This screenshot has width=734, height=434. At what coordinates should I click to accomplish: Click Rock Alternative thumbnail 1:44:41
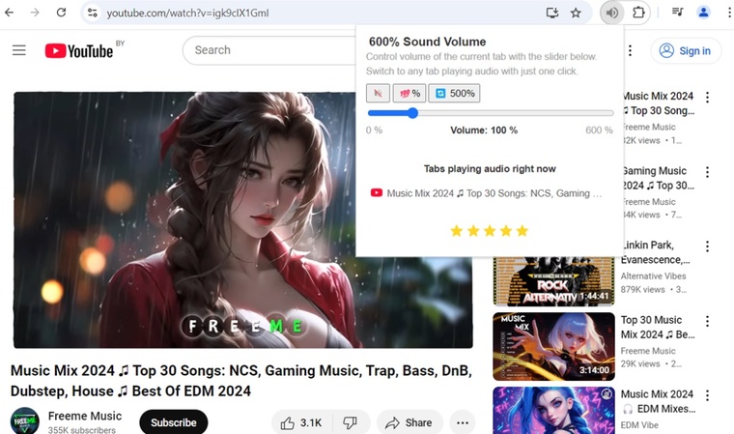click(x=553, y=281)
